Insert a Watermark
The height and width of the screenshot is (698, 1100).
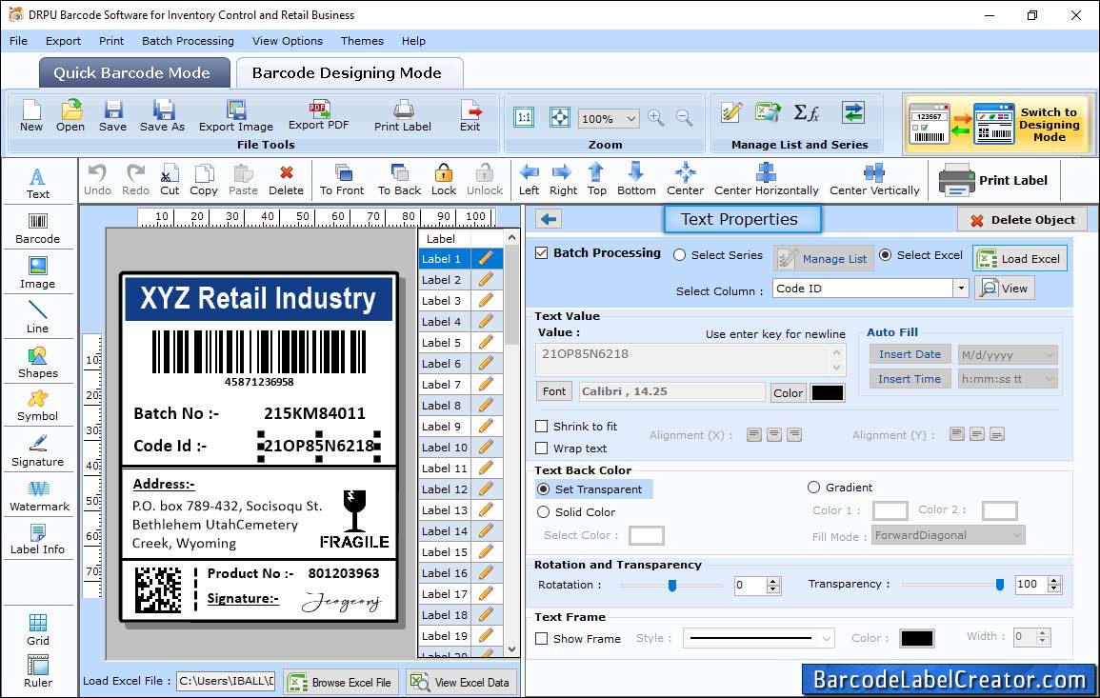pyautogui.click(x=39, y=495)
